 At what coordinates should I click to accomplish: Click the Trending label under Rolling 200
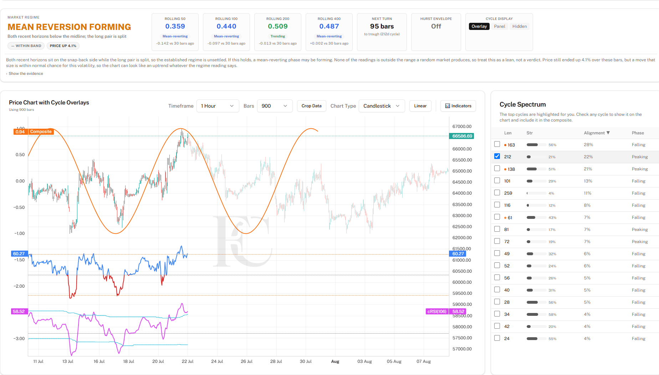278,36
